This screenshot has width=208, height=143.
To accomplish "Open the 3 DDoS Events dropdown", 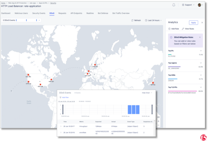I will click(21, 20).
